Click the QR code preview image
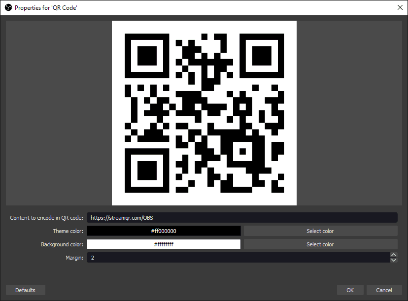The image size is (408, 301). (204, 113)
